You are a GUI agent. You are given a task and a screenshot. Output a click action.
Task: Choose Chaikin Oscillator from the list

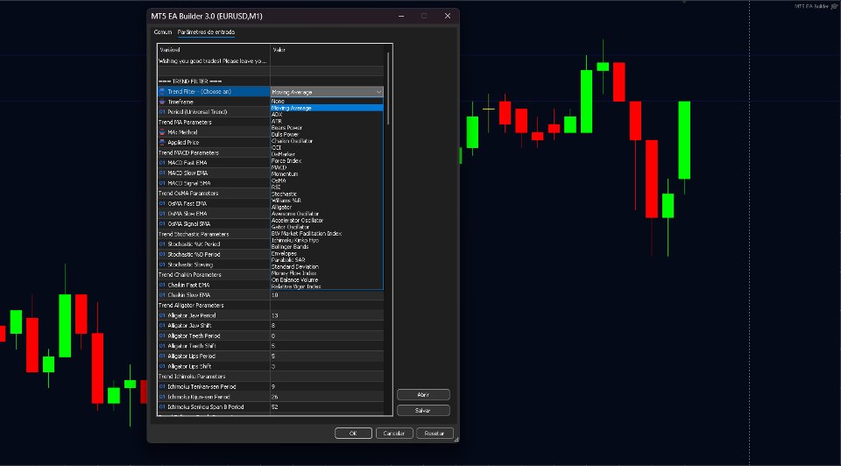point(327,141)
